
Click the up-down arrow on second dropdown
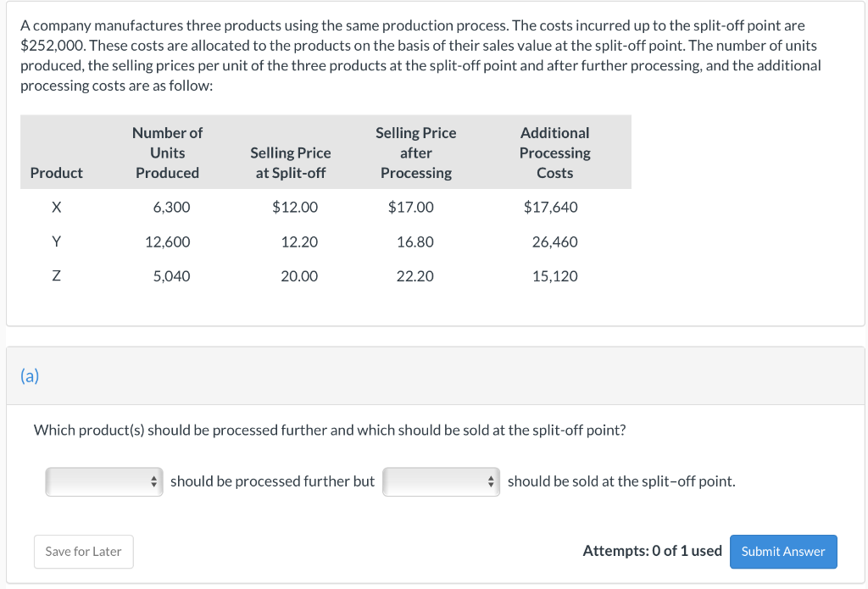tap(492, 481)
